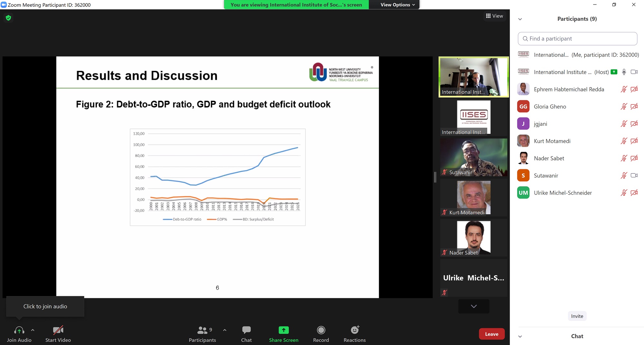644x345 pixels.
Task: Open the Participants panel icon
Action: point(202,330)
